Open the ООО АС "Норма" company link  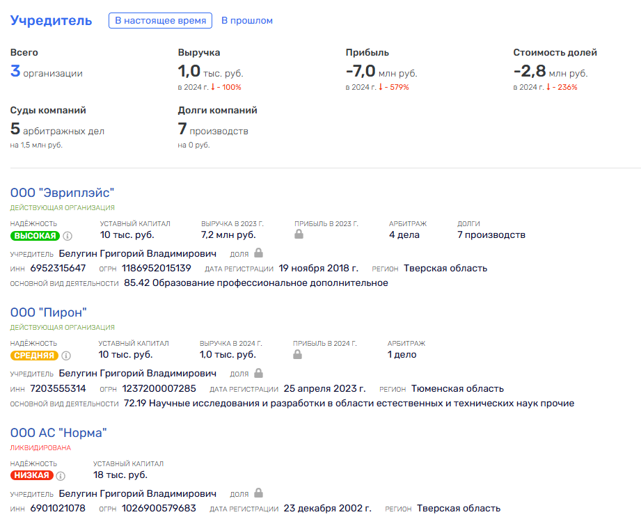(58, 433)
